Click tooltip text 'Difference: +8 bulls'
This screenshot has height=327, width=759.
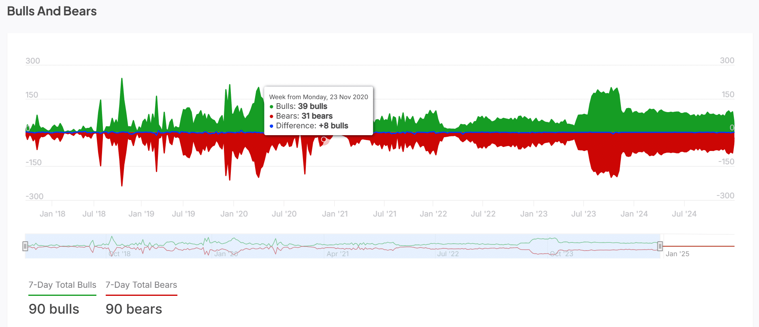[312, 126]
